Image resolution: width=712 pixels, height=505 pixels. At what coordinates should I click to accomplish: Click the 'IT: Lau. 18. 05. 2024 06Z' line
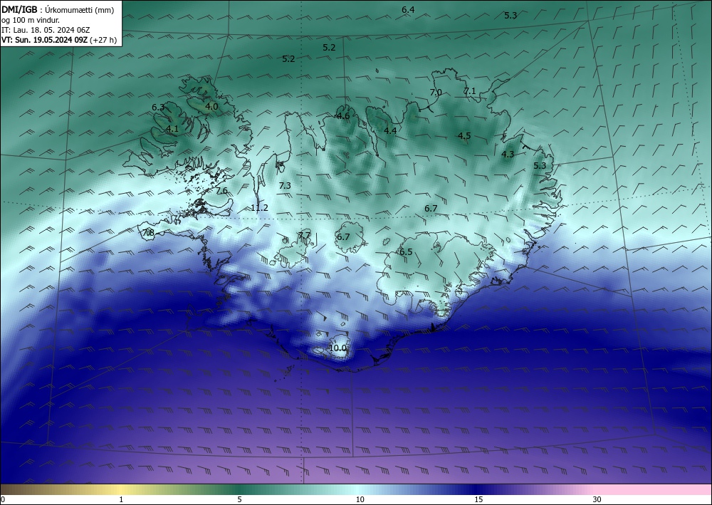tap(46, 30)
